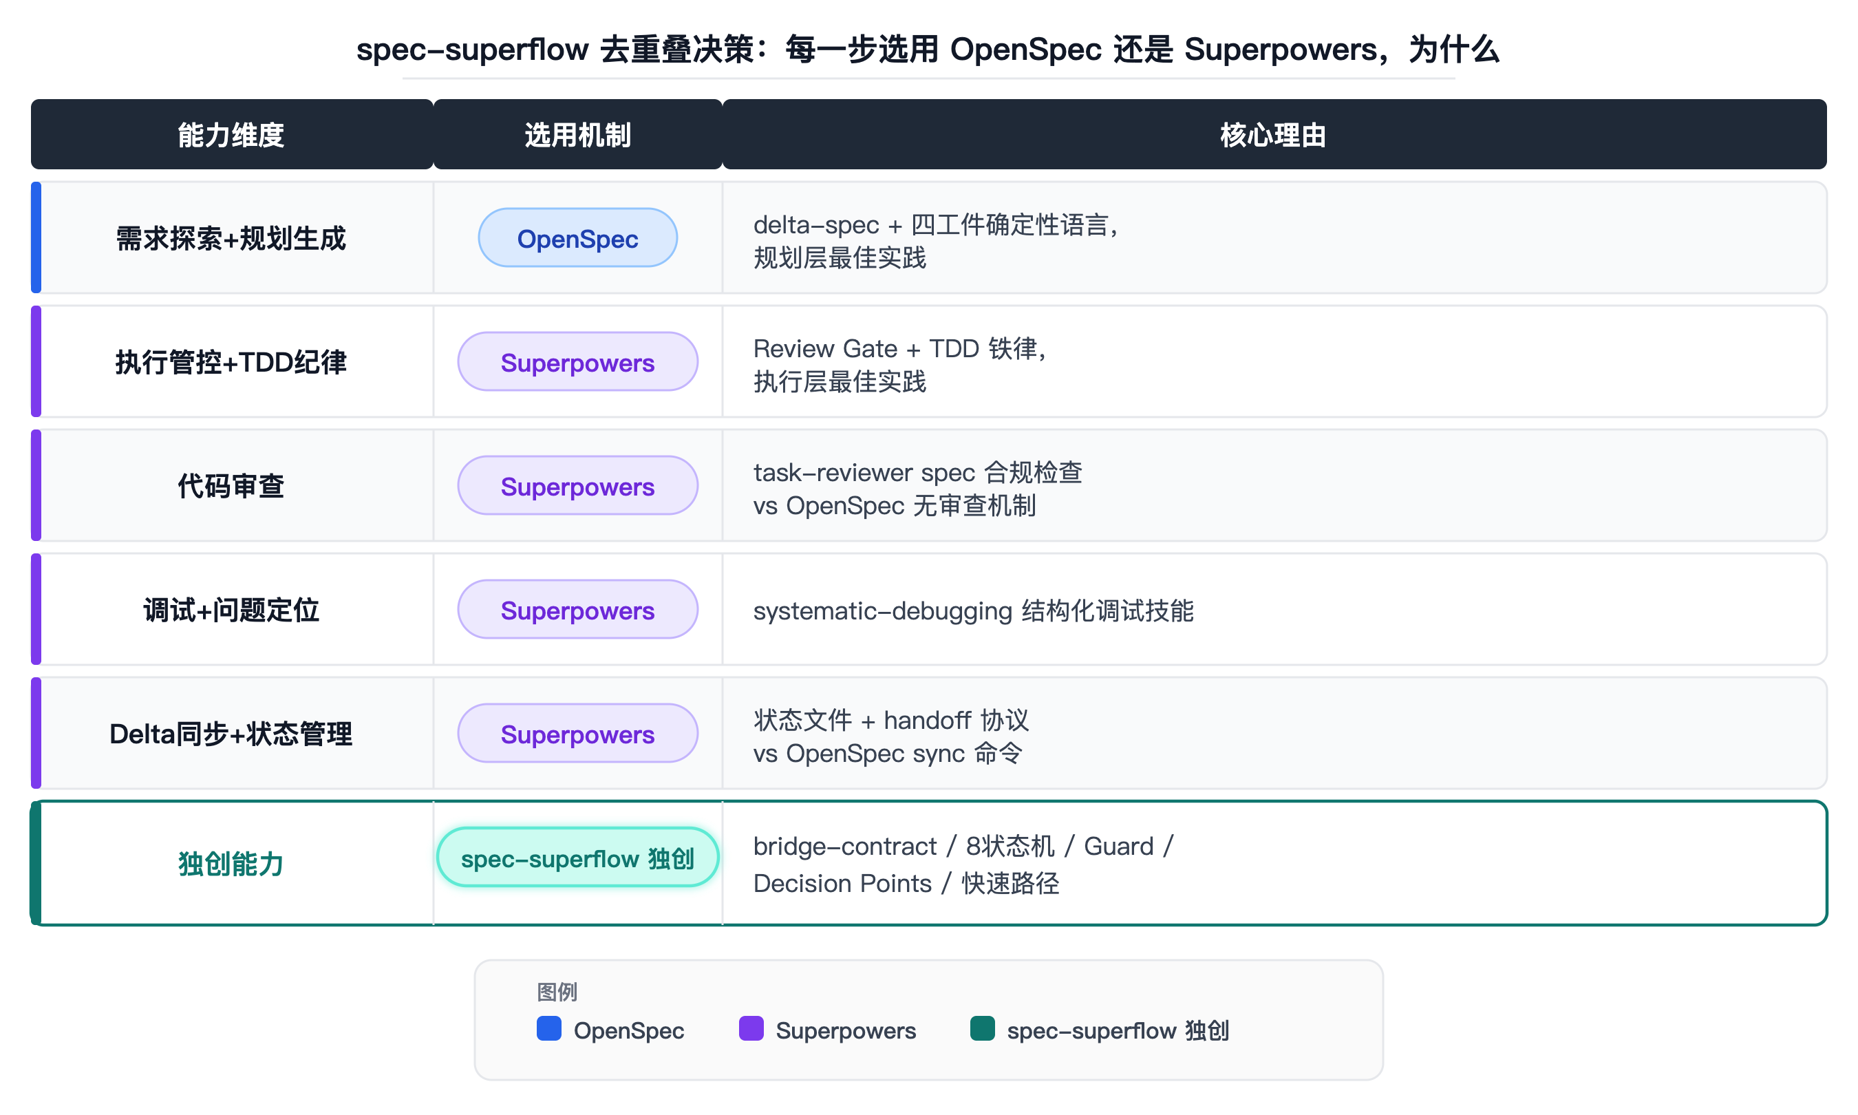Select the Superpowers badge in 代码审查 row
Viewport: 1858px width, 1115px height.
577,486
